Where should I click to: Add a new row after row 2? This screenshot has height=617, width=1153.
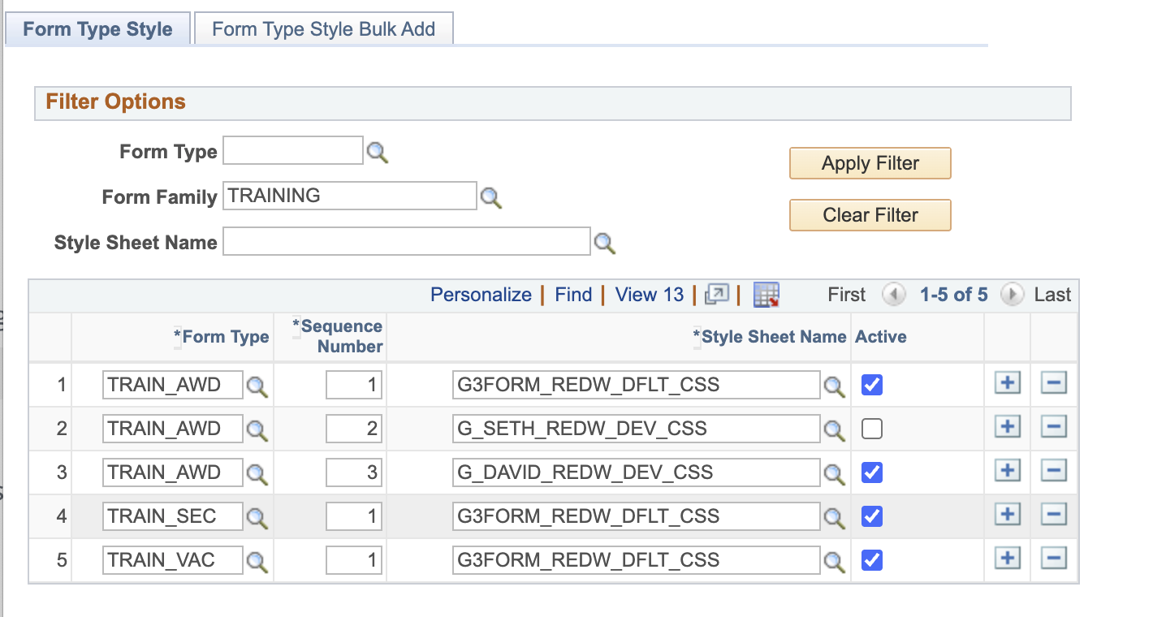pos(1007,425)
